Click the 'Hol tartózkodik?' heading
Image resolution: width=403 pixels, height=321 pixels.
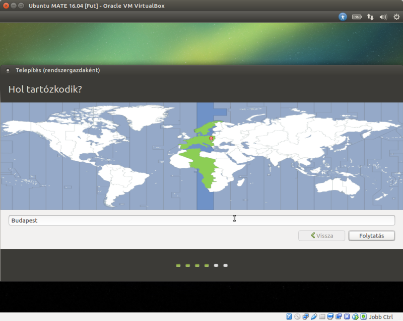pos(45,89)
